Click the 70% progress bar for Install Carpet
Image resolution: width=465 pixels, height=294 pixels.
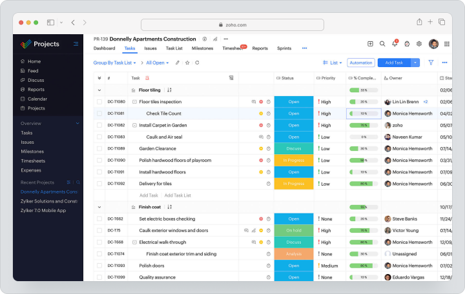pyautogui.click(x=364, y=125)
